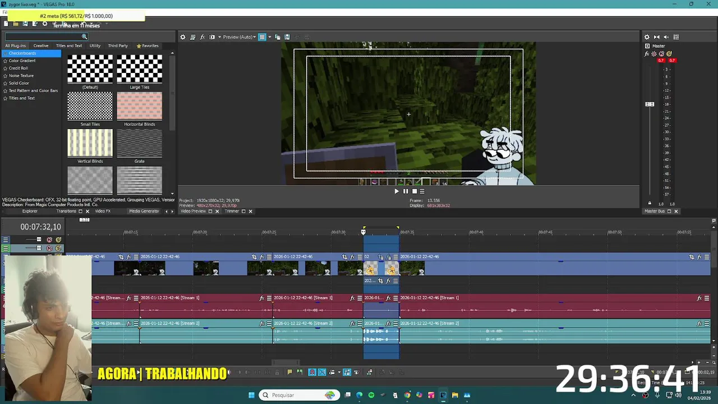The image size is (718, 404).
Task: Click Dim Output speaker icon in Master Bus
Action: coord(666,37)
